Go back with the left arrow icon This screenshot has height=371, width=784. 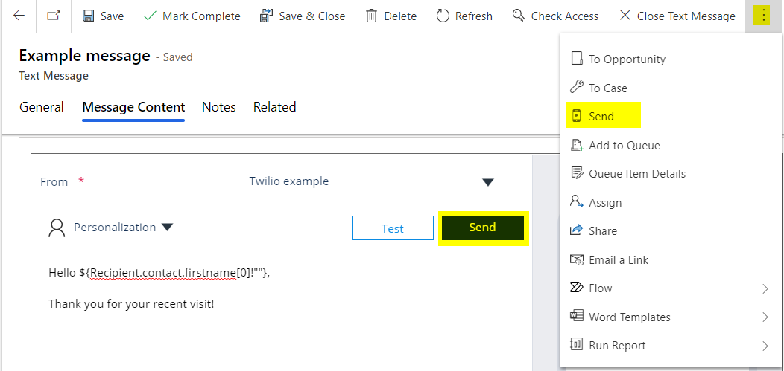[19, 16]
